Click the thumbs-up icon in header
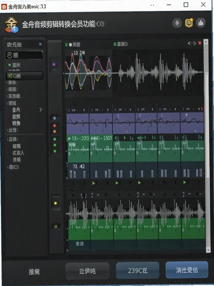The width and height of the screenshot is (214, 286). [x=201, y=23]
